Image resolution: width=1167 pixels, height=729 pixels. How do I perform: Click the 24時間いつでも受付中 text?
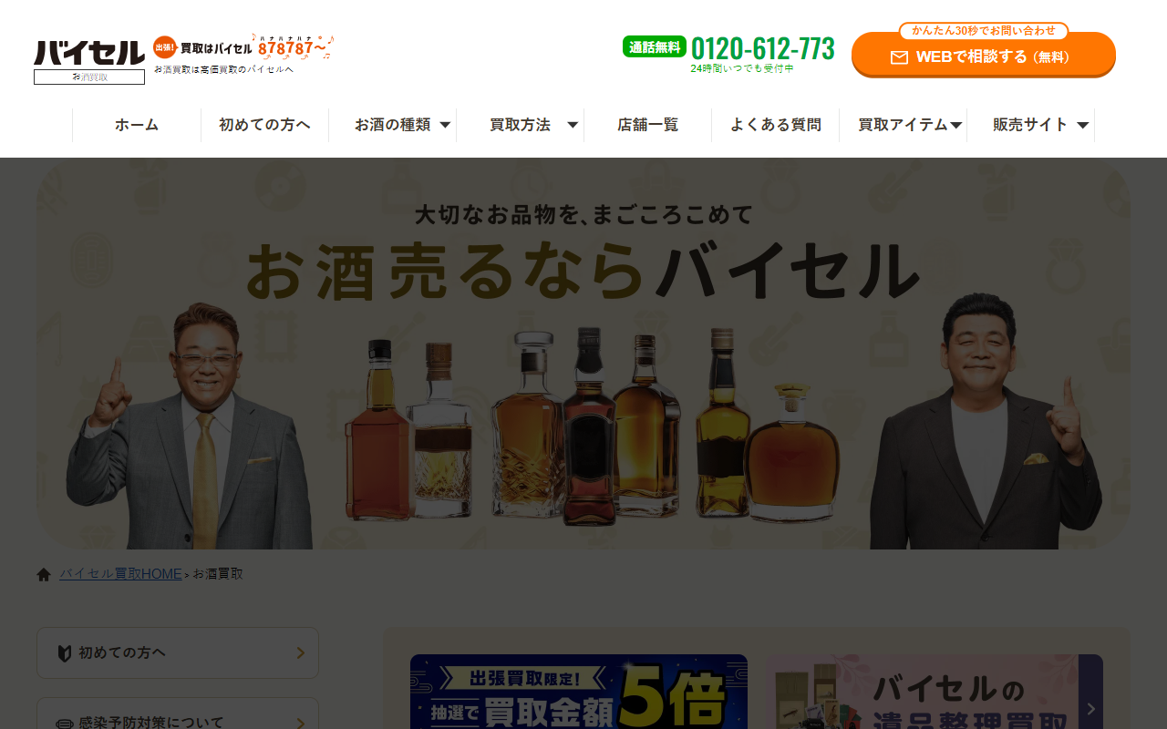tap(742, 69)
